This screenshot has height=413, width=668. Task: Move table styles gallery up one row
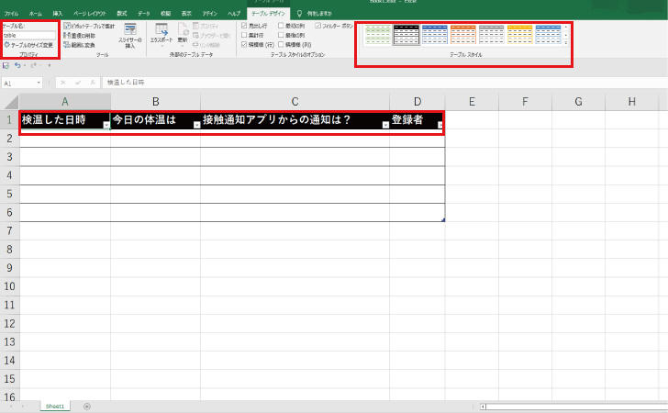point(566,27)
